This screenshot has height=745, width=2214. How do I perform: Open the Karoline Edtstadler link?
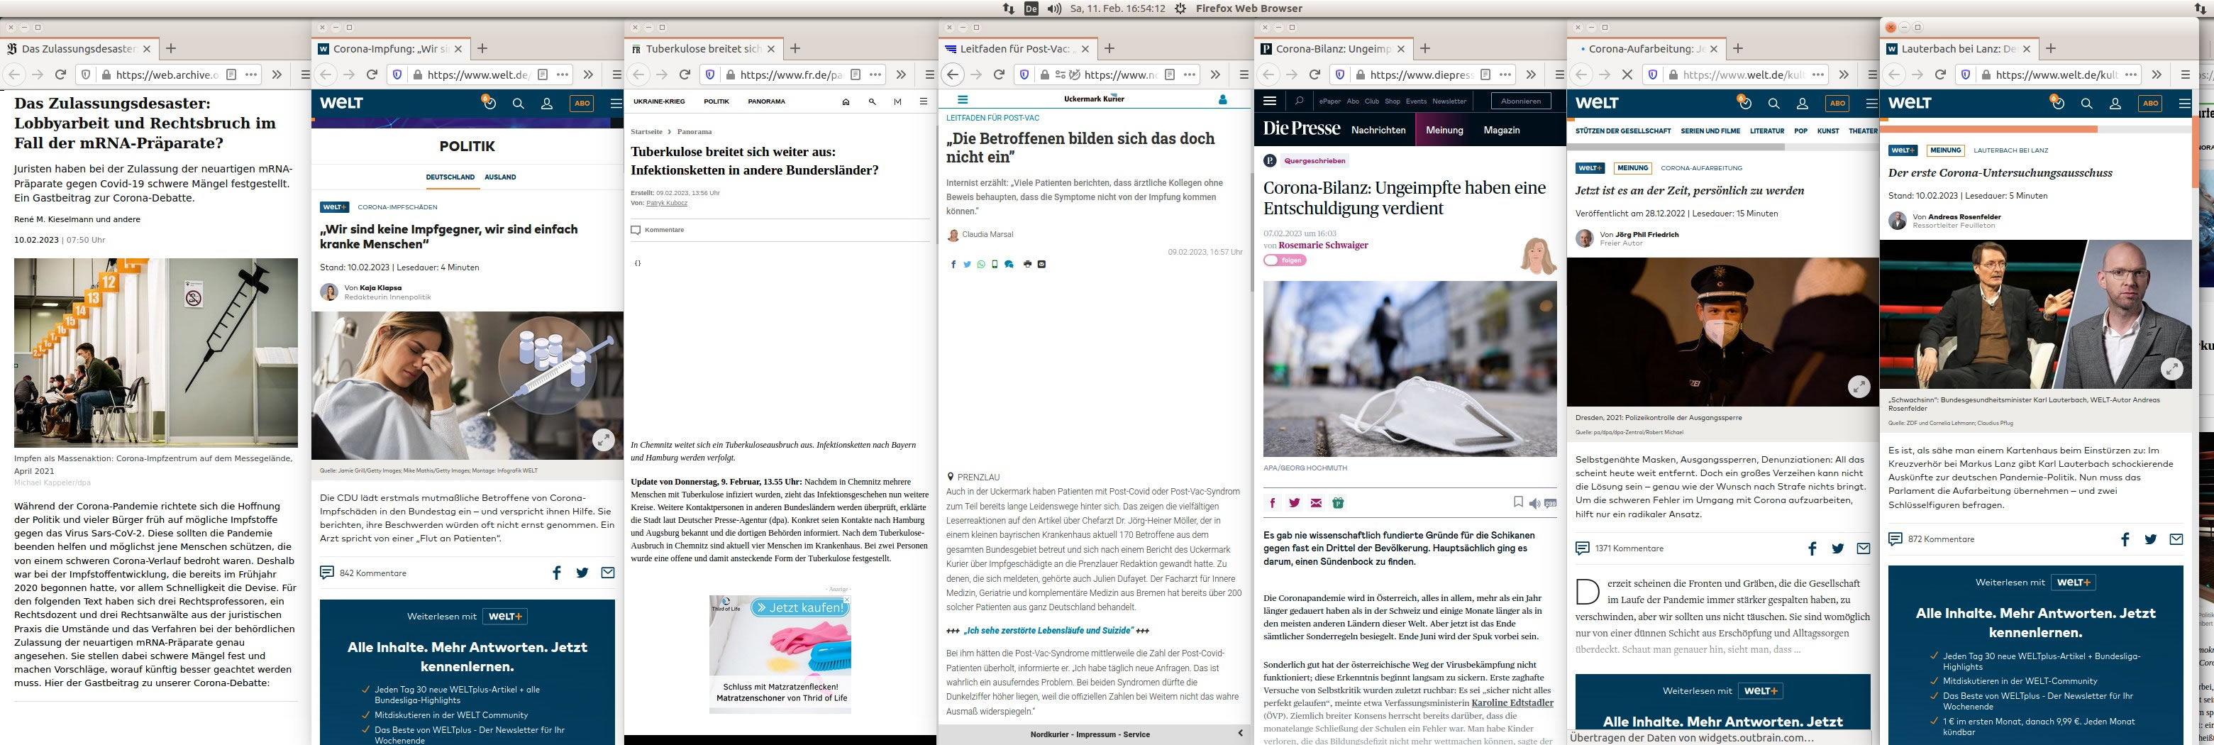pos(1512,703)
